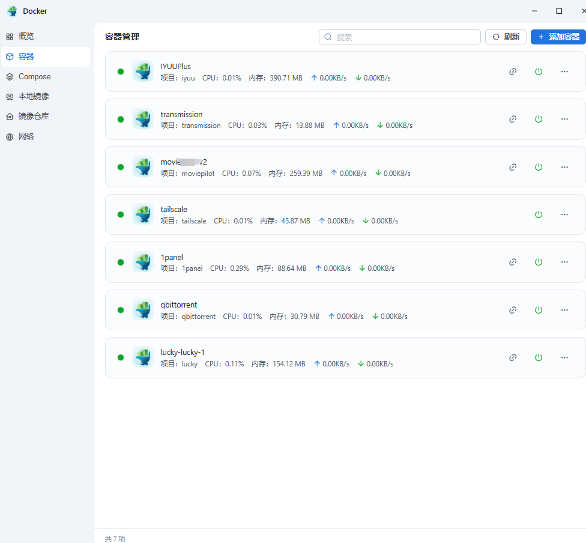The height and width of the screenshot is (543, 586).
Task: Click the tailscale container name
Action: (174, 209)
